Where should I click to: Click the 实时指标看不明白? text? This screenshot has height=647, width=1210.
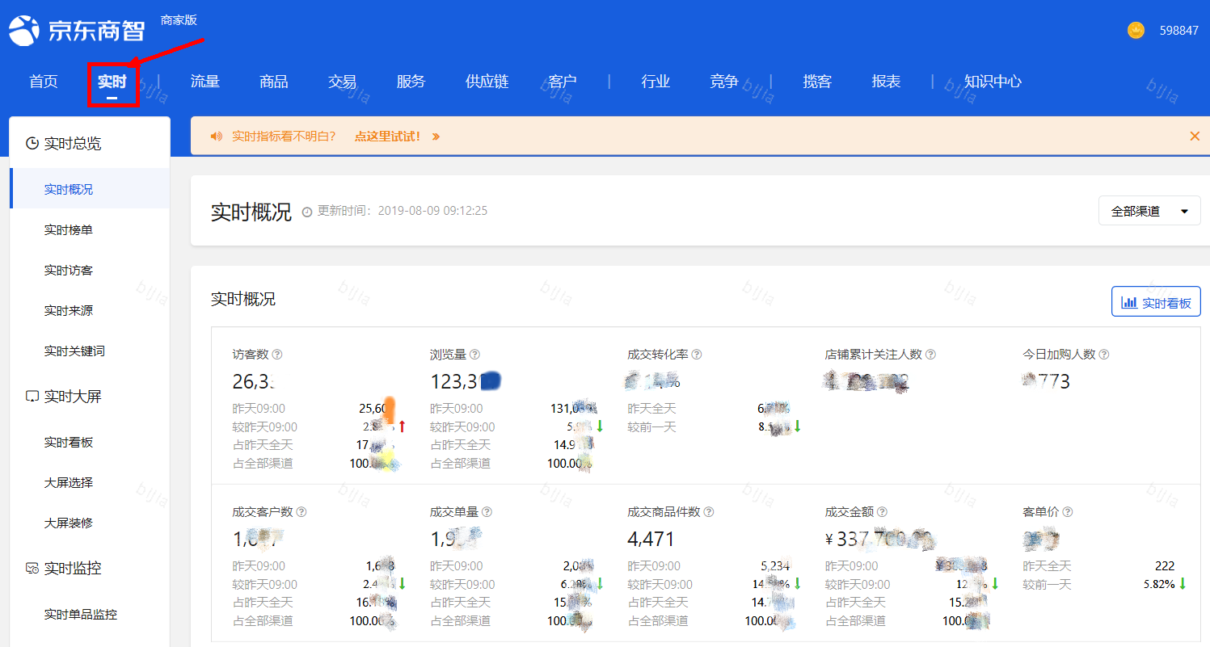coord(284,137)
